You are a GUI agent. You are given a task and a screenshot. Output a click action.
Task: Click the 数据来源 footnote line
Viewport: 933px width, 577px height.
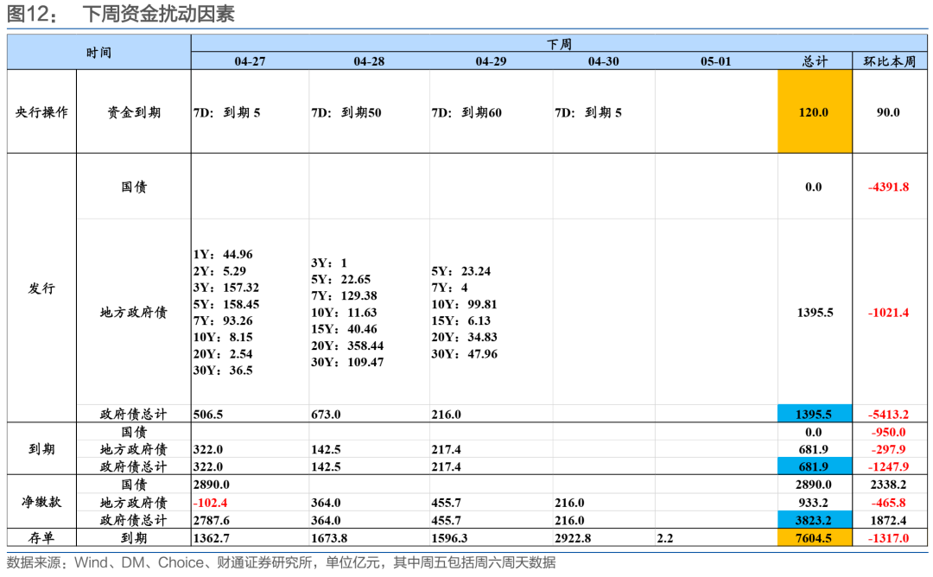[282, 562]
